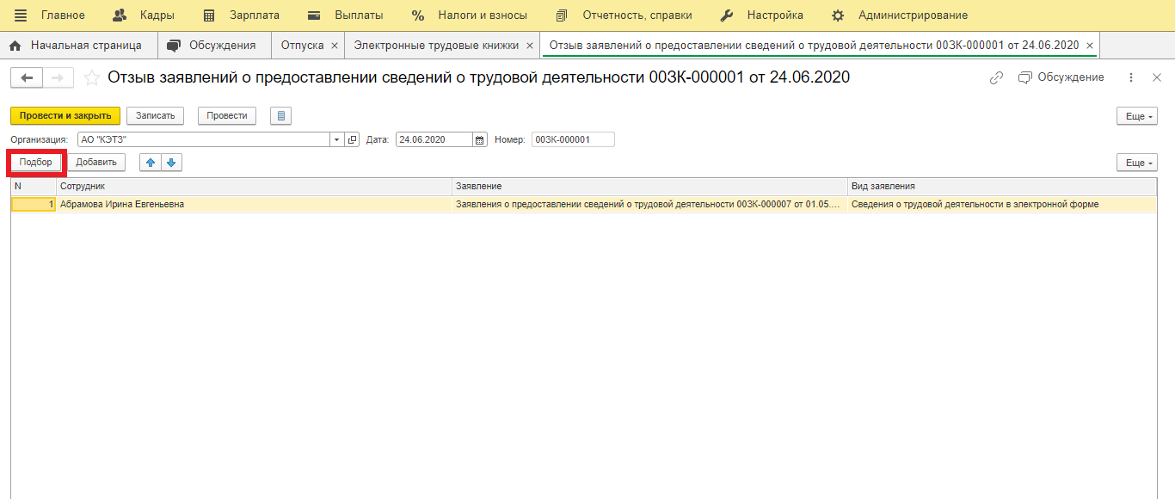Copy link to document icon
Viewport: 1175px width, 499px height.
(x=996, y=77)
